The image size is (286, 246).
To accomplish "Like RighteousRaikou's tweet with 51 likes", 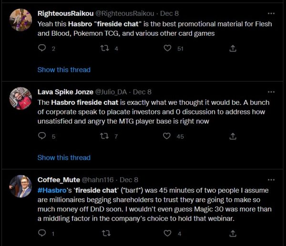I will click(167, 48).
